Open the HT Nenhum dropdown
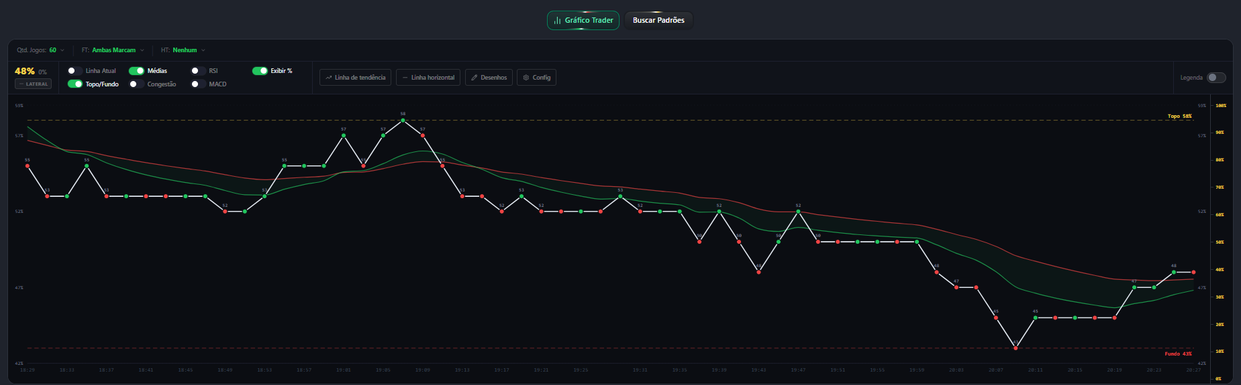The width and height of the screenshot is (1241, 385). [x=183, y=50]
